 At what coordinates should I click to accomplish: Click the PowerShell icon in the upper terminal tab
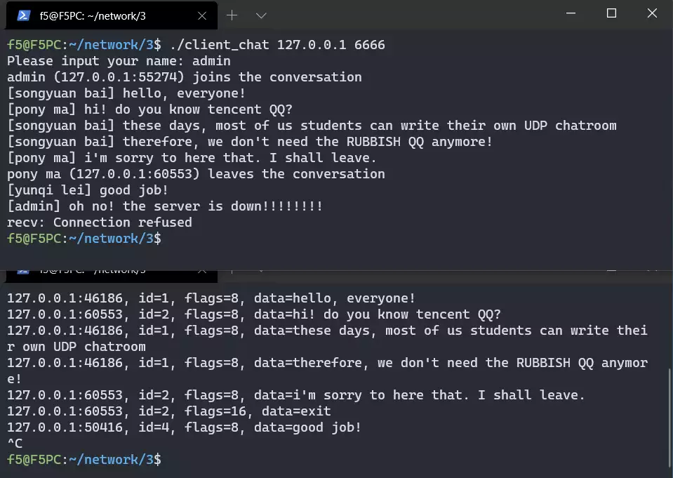23,15
